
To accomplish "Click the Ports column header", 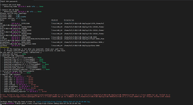I will pos(23,20).
